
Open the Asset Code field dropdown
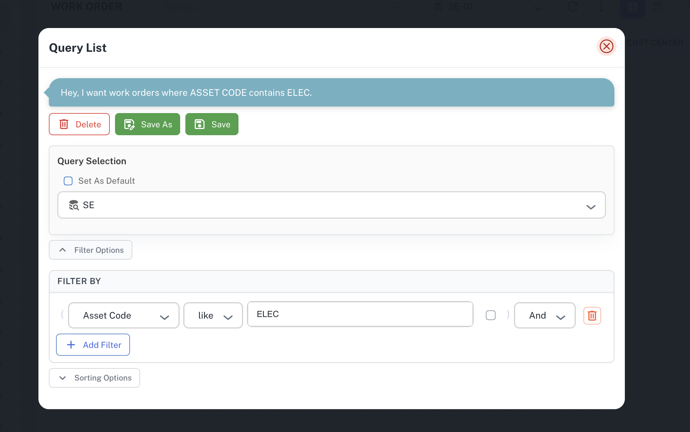pyautogui.click(x=124, y=315)
